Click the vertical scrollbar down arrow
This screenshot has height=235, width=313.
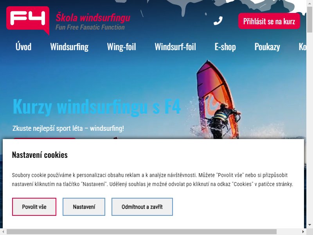pos(309,225)
